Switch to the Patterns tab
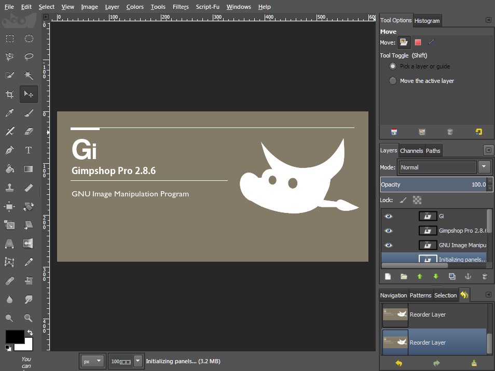The height and width of the screenshot is (371, 495). point(420,295)
